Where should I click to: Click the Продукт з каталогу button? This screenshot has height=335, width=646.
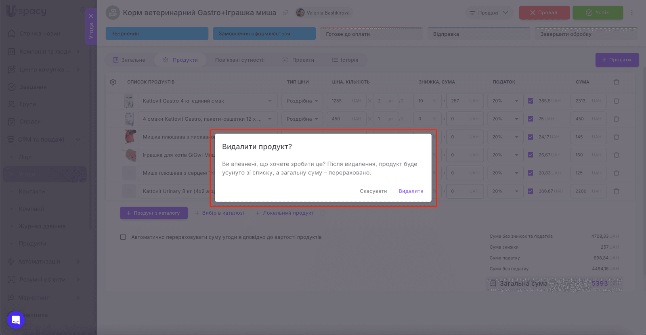coord(154,213)
